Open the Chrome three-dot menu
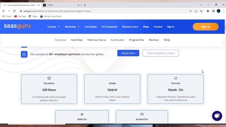Screen dimensions: 226x127 tap(224, 11)
